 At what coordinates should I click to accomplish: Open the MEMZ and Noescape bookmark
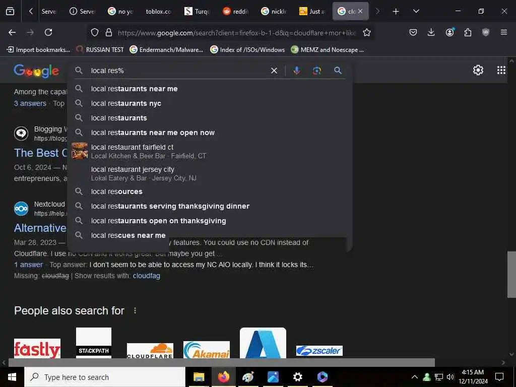click(328, 50)
